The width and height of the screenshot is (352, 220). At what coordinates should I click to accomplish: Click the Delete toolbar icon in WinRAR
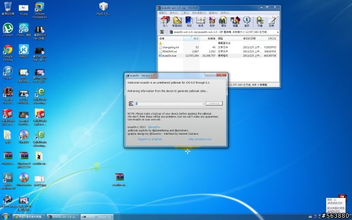(212, 22)
